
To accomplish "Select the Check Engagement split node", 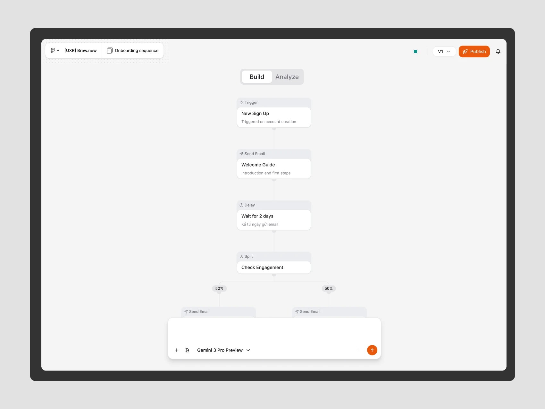I will (x=274, y=267).
